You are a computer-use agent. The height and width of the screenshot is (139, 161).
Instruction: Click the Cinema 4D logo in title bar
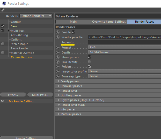[x=4, y=3]
